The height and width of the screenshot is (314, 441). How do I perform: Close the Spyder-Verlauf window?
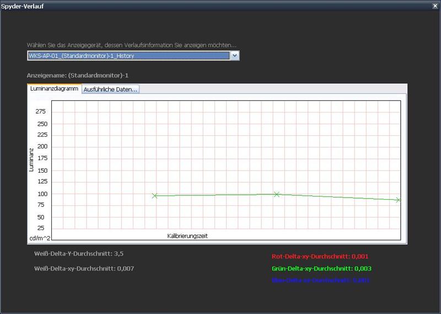(x=435, y=6)
